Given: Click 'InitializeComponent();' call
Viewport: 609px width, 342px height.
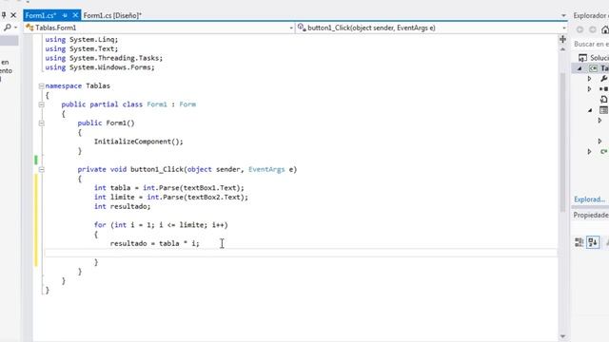Looking at the screenshot, I should 138,142.
